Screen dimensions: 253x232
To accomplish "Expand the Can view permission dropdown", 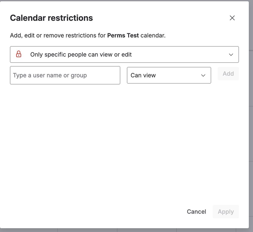I will (169, 75).
